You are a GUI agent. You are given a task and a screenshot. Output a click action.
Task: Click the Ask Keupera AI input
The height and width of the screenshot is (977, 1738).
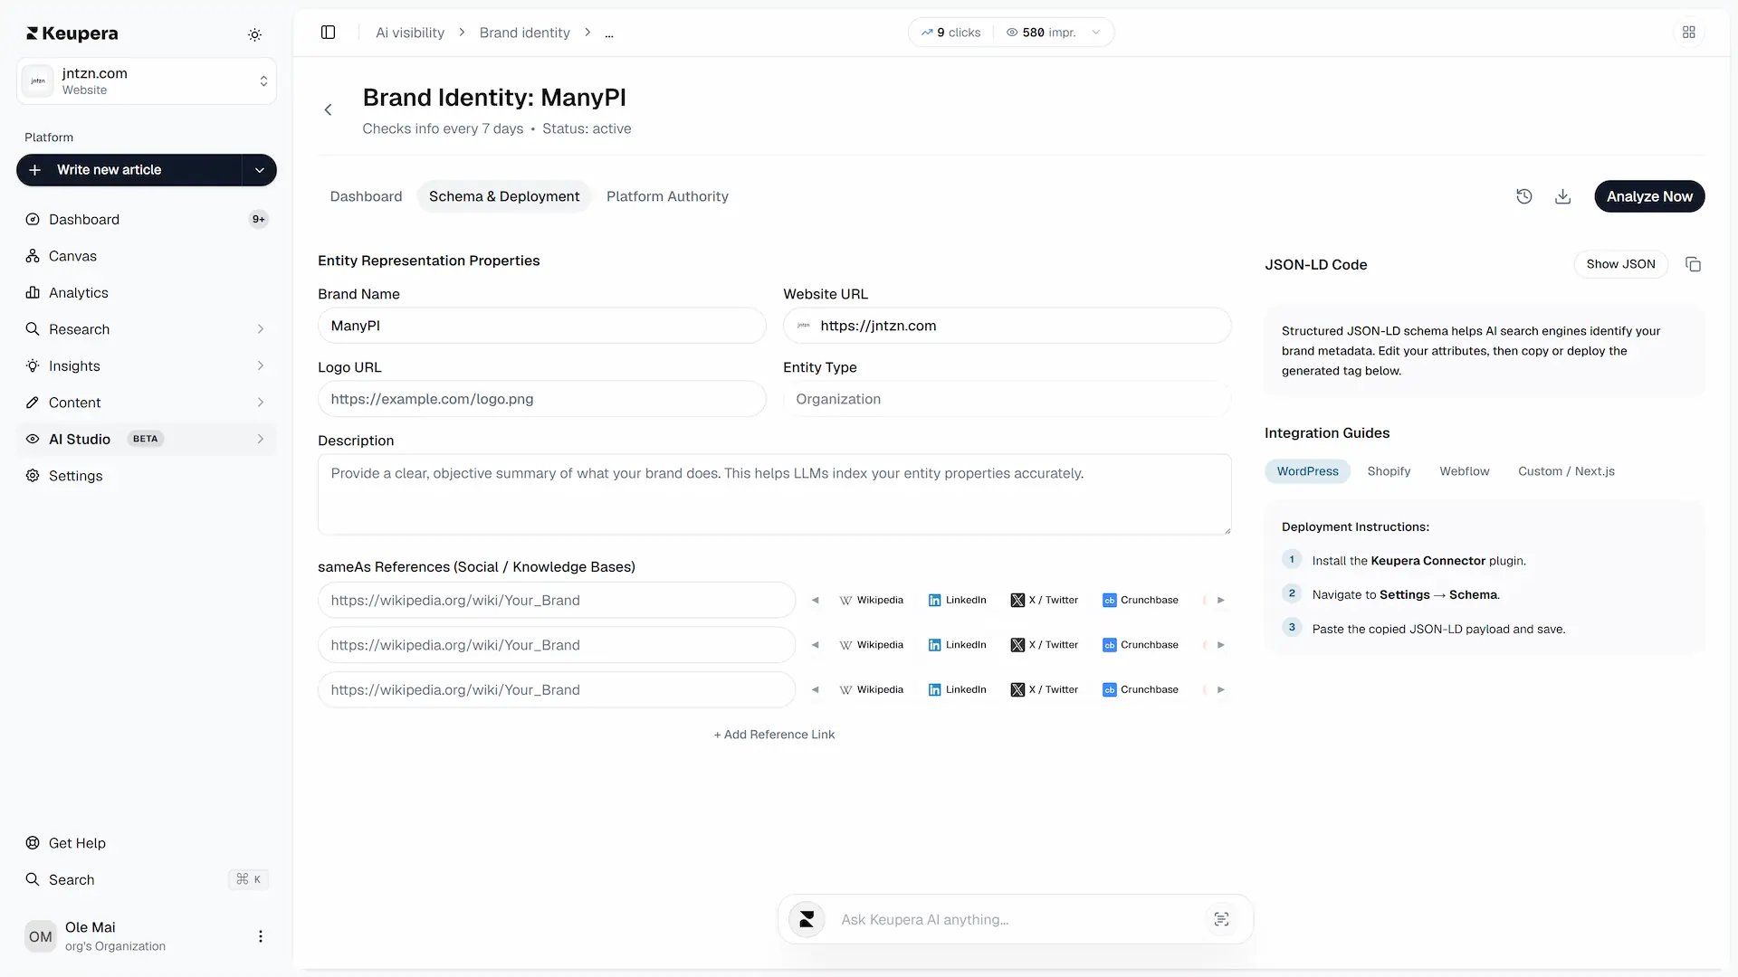[1015, 919]
